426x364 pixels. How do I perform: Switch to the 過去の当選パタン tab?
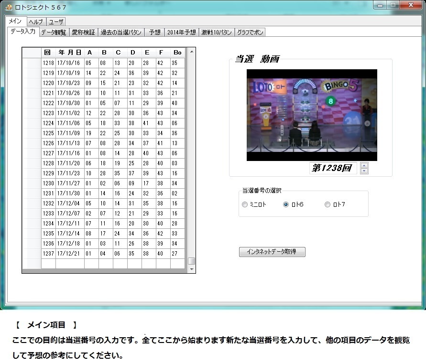[121, 32]
